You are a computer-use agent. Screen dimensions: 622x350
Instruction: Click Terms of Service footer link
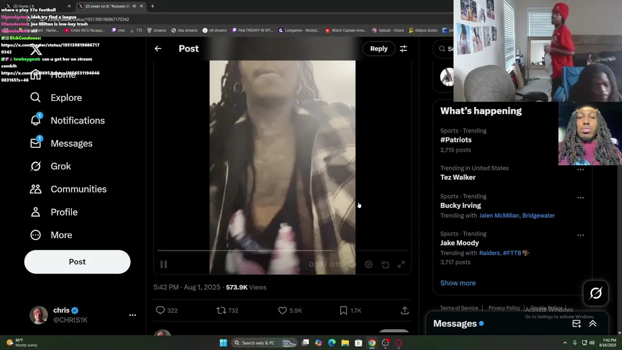[x=459, y=308]
